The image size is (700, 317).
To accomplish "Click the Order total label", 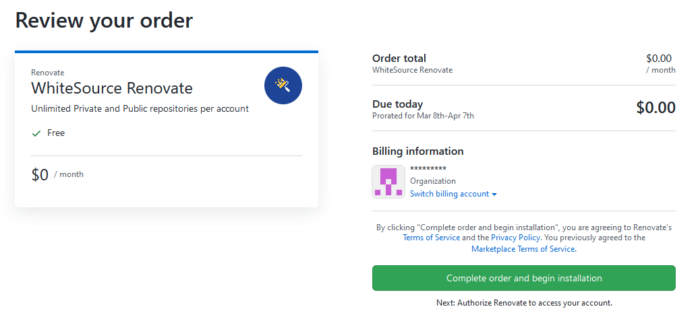I will tap(399, 59).
